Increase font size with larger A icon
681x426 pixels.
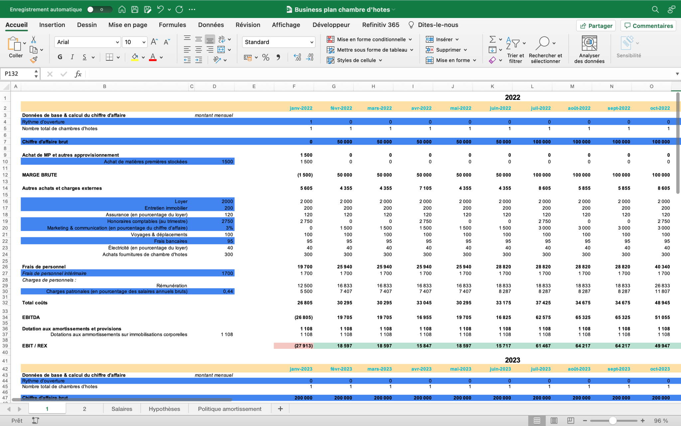[x=154, y=42]
